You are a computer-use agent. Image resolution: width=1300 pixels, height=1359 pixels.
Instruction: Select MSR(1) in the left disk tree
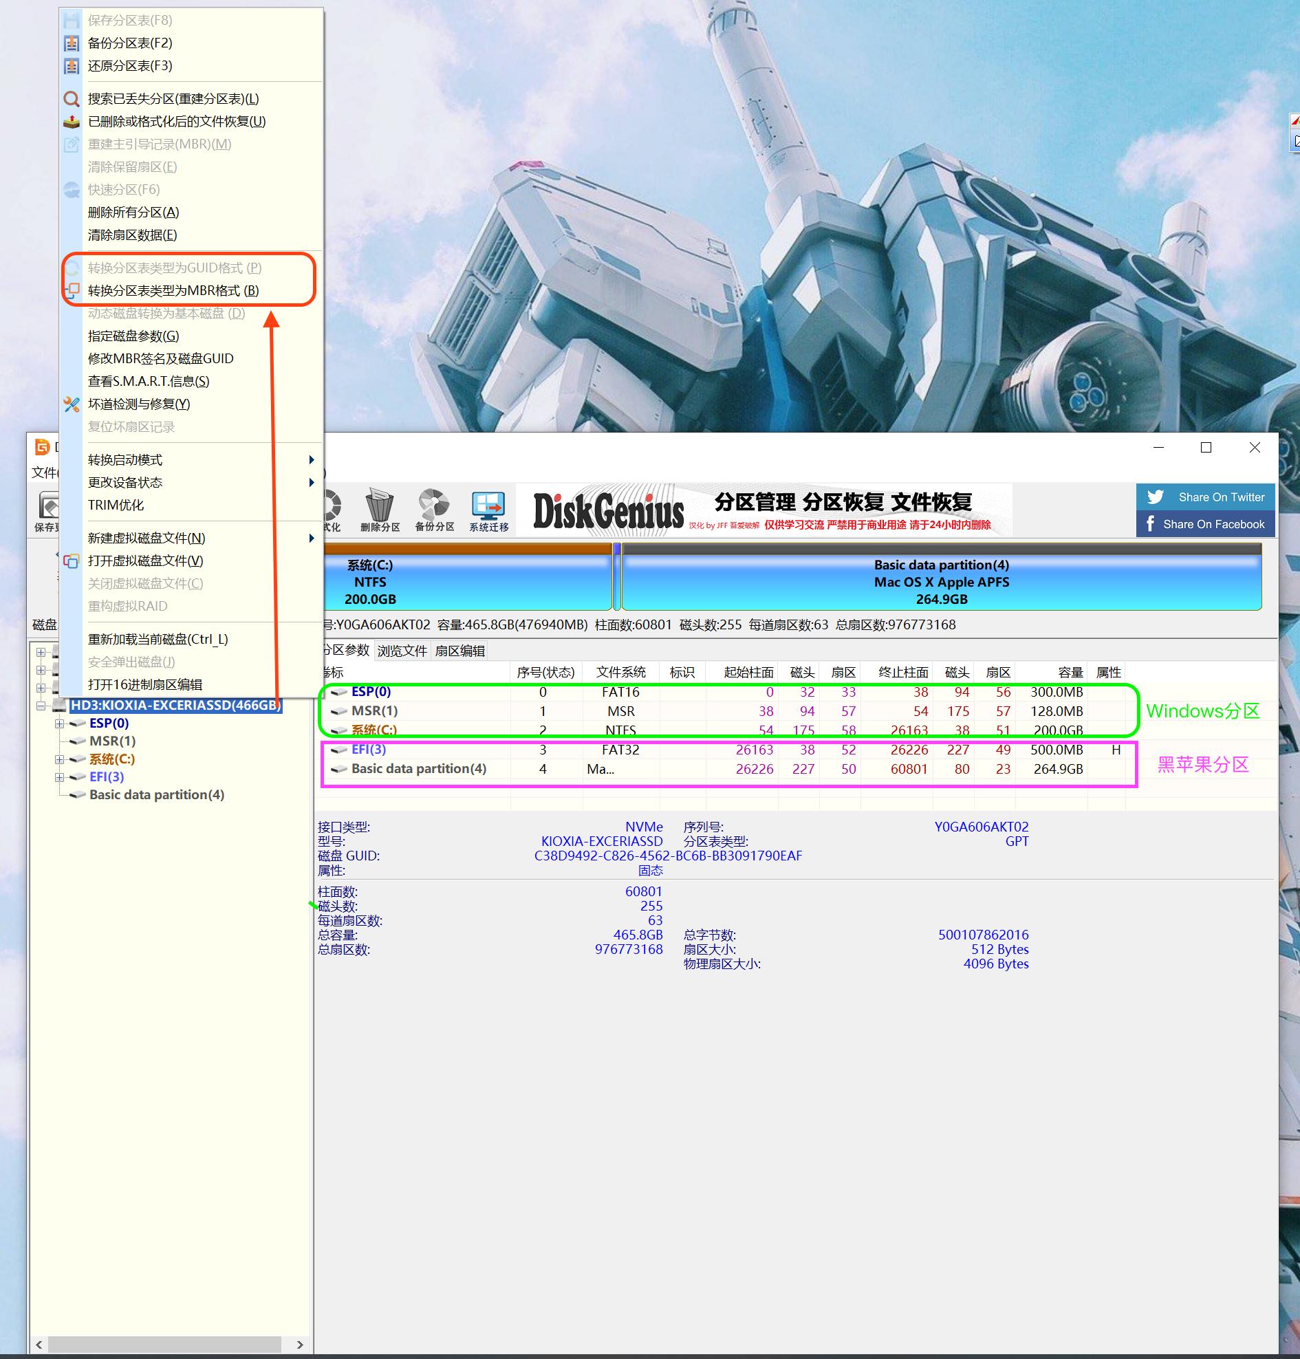(112, 741)
